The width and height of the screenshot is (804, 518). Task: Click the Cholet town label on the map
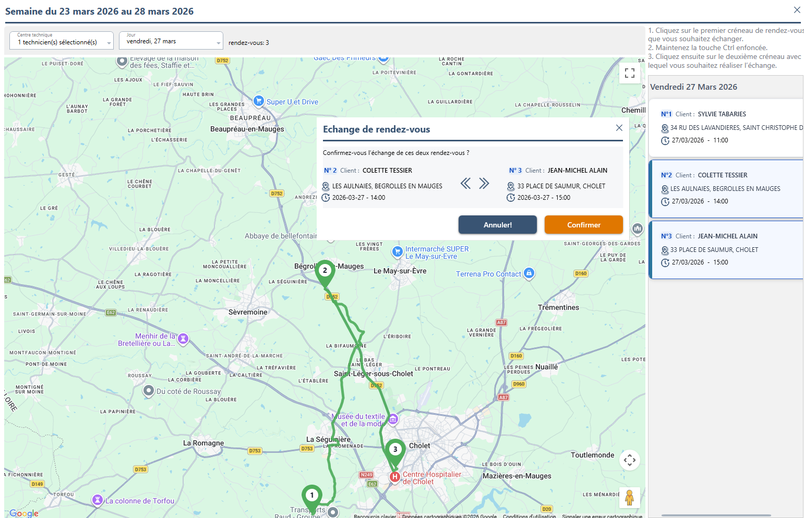419,445
